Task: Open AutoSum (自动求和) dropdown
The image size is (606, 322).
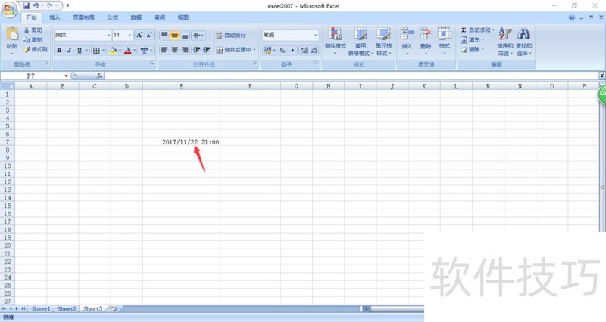Action: 494,29
